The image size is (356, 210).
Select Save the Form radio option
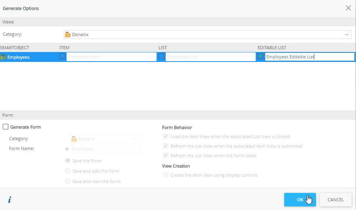click(68, 161)
